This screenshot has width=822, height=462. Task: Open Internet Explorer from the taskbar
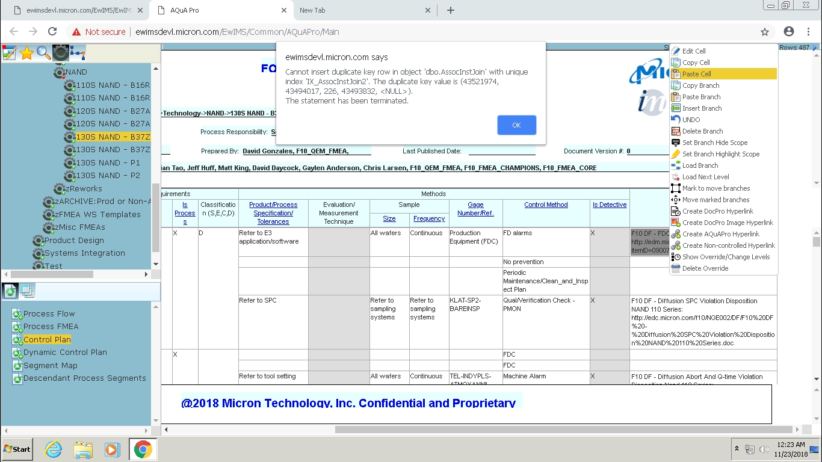pos(54,449)
